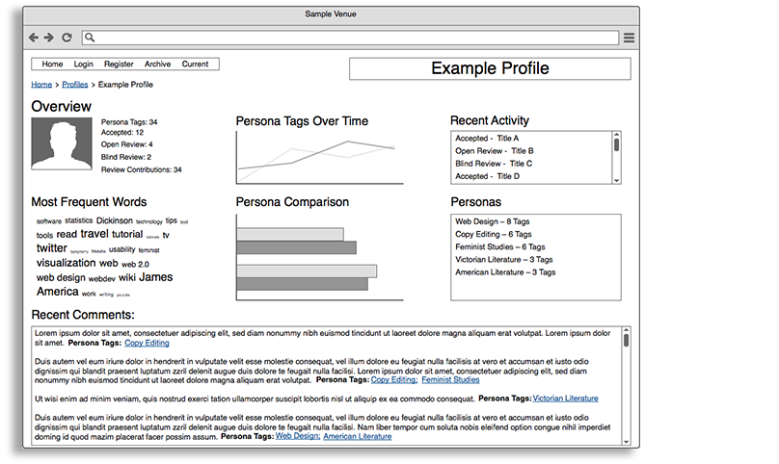Click the American Literature persona tag link

click(x=358, y=436)
